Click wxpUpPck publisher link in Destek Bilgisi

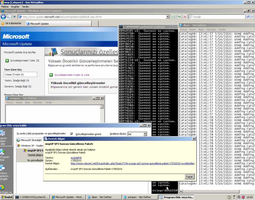coord(76,158)
